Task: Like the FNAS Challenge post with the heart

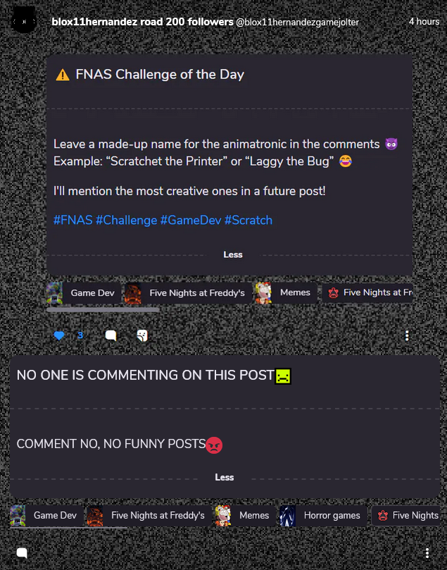Action: click(59, 335)
